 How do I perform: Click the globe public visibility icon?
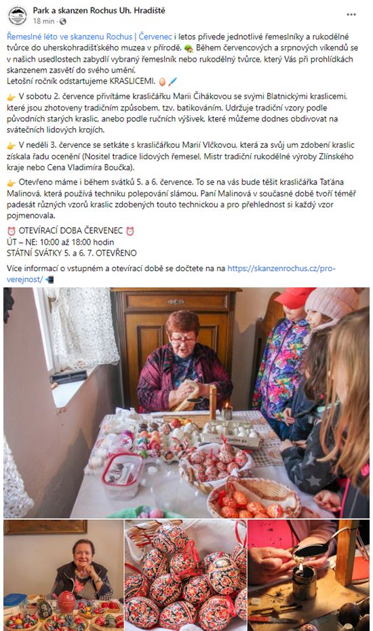click(63, 21)
